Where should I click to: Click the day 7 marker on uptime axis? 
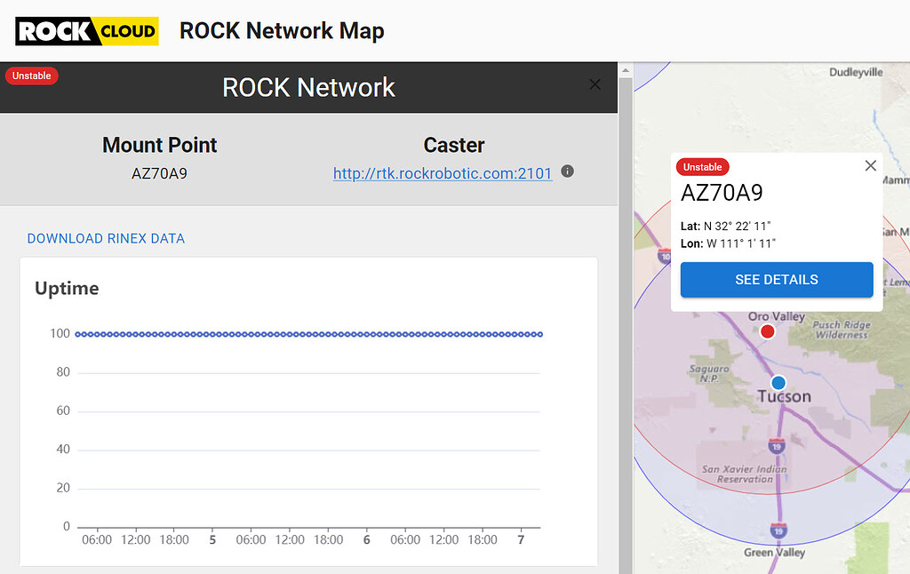coord(521,539)
